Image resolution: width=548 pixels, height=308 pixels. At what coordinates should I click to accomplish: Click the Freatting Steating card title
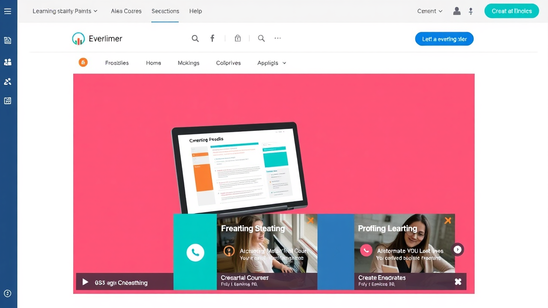253,228
